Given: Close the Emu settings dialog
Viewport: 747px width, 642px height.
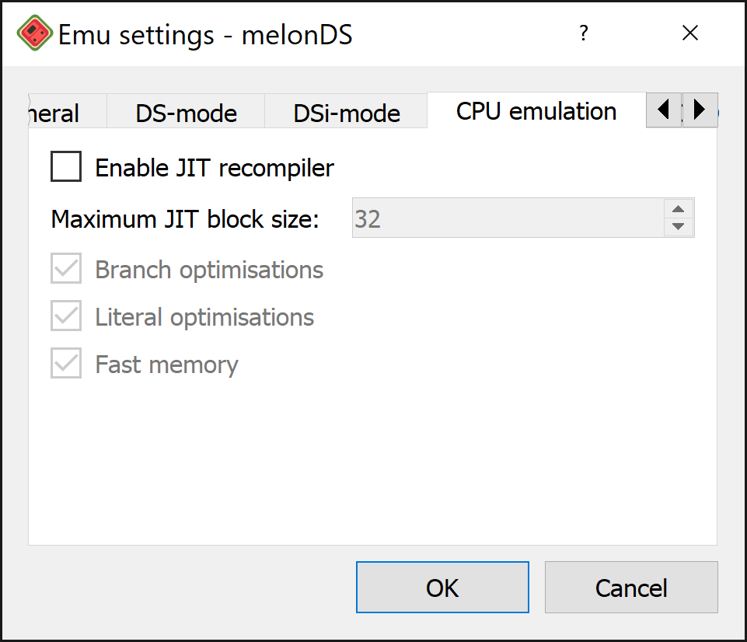Looking at the screenshot, I should (x=689, y=33).
